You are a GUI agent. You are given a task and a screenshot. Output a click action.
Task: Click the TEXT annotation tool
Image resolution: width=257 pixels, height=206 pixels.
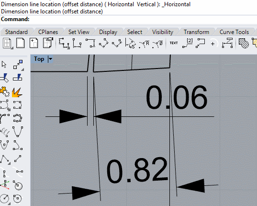click(x=174, y=43)
